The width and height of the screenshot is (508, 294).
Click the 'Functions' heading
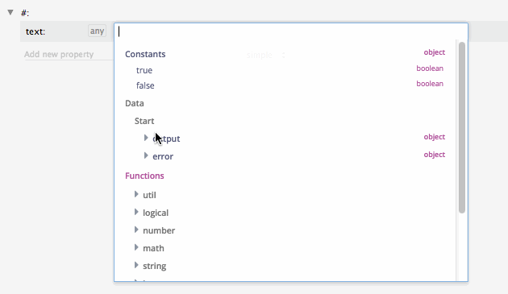pos(144,176)
